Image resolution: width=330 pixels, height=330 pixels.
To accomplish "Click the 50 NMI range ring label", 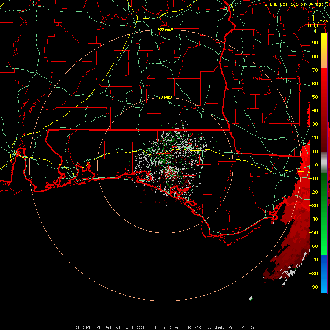I will click(165, 97).
